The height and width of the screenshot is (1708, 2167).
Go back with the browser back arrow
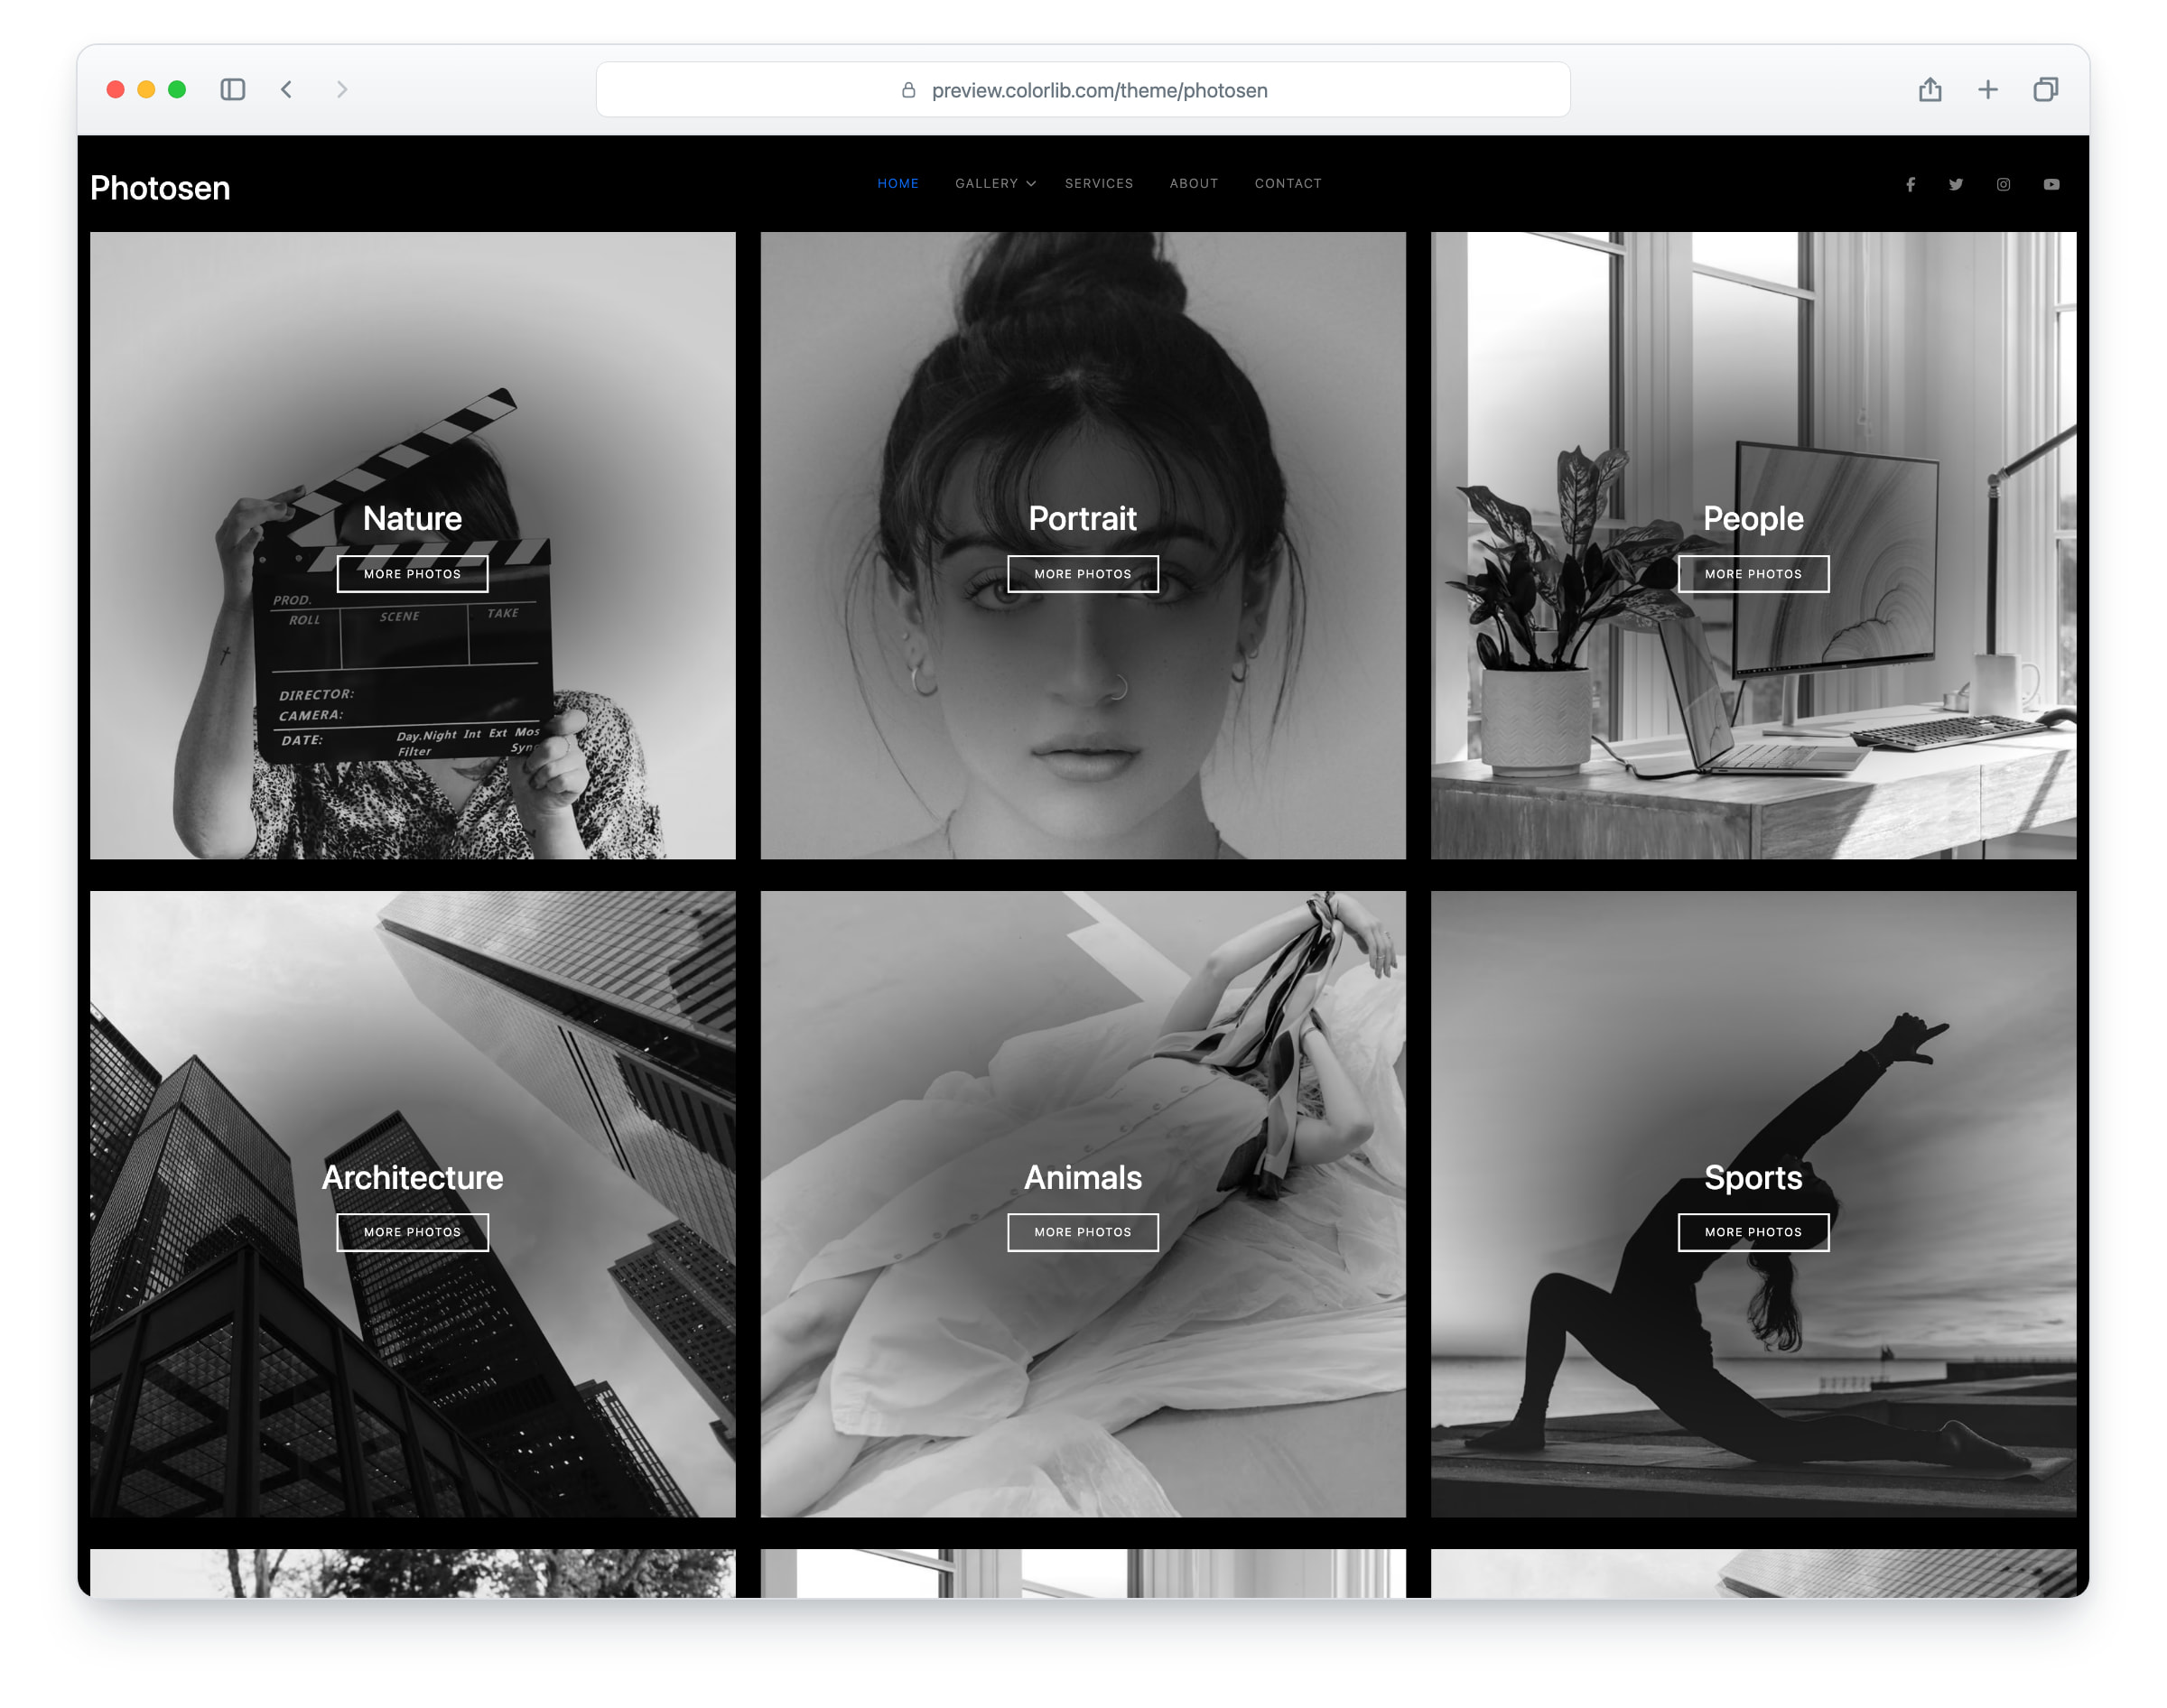click(x=287, y=90)
